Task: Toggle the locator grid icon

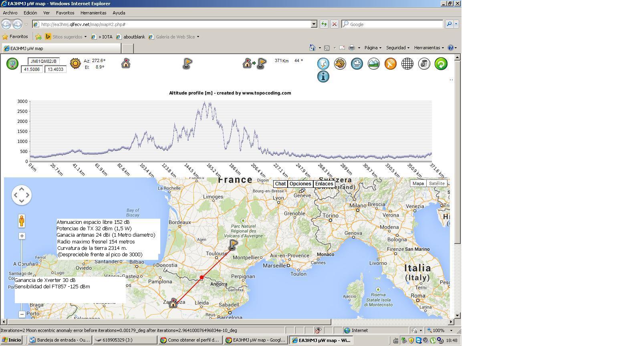Action: pos(407,64)
